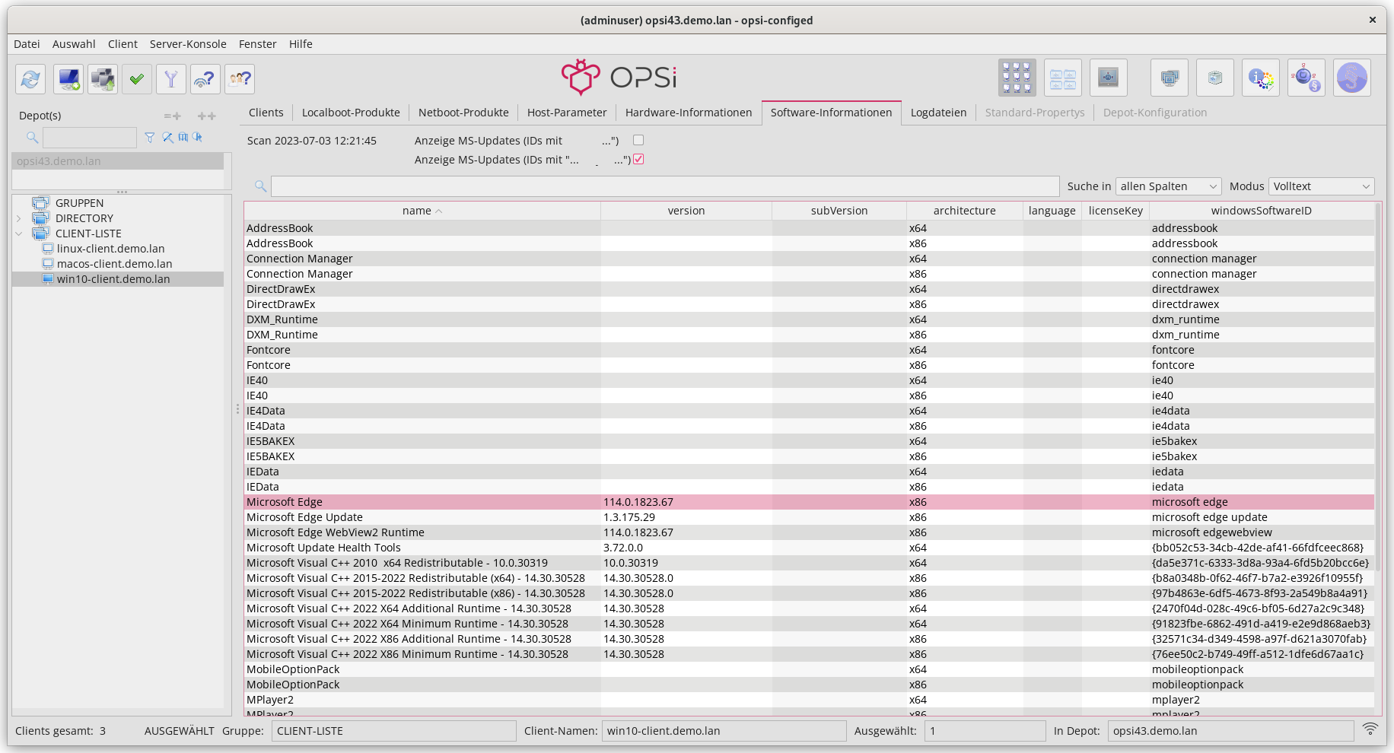
Task: Sort by the version column header
Action: point(686,211)
